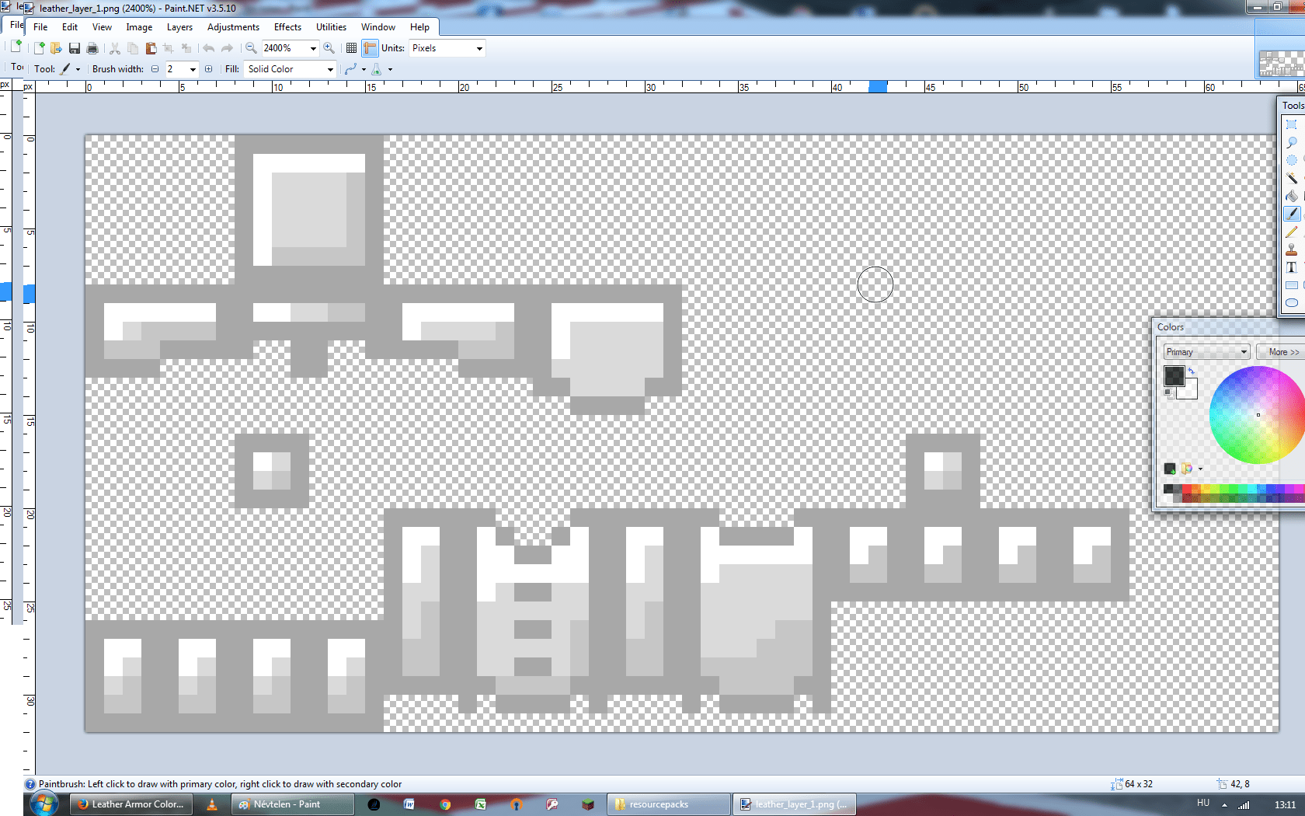Switch to Névtelen - Paint taskbar window

coord(292,804)
